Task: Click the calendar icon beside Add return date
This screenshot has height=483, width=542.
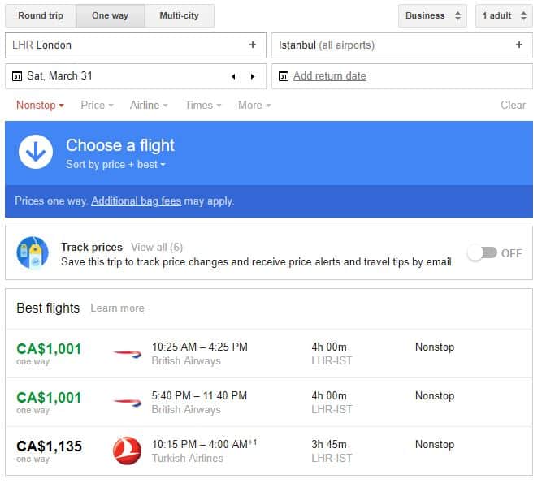Action: click(283, 76)
